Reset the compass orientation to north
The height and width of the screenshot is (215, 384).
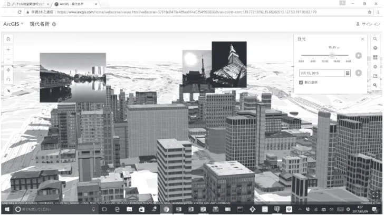pos(8,91)
